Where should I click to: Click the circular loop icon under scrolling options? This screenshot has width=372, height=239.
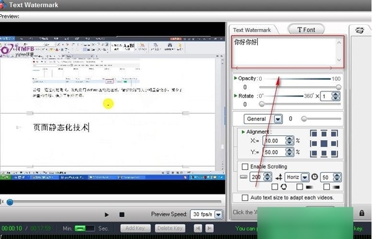pos(284,187)
